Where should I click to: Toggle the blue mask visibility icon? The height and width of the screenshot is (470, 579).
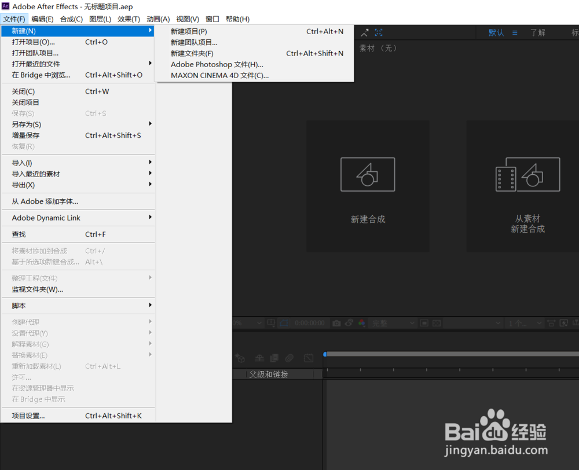point(284,323)
